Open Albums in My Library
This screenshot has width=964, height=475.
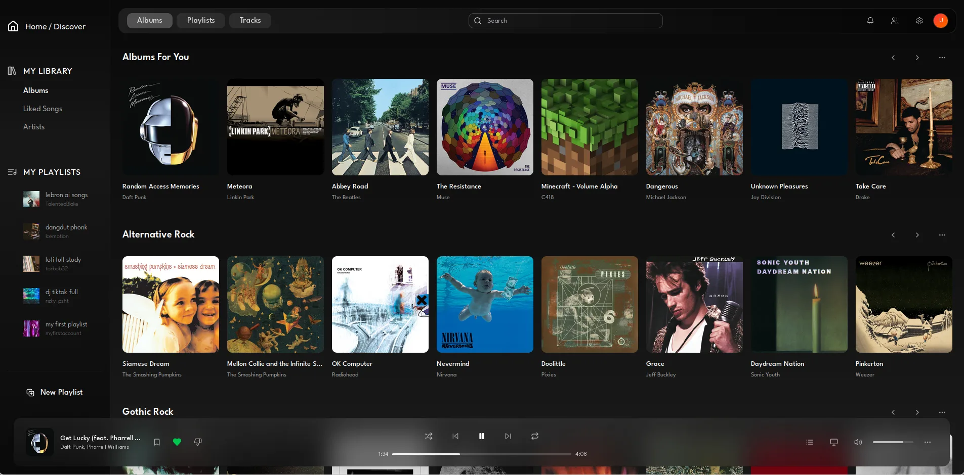pyautogui.click(x=36, y=90)
